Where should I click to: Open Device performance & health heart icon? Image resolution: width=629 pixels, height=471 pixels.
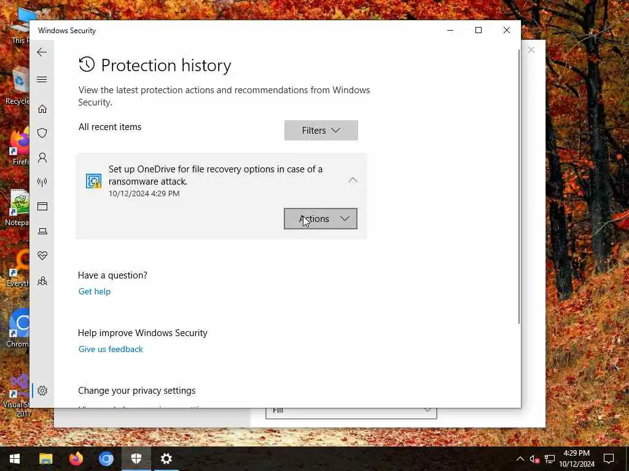click(x=42, y=256)
